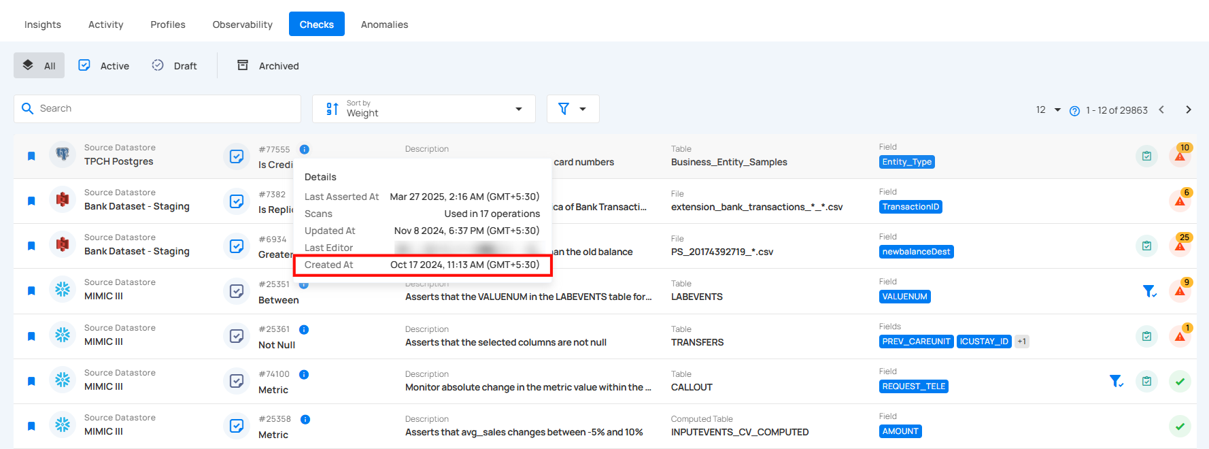Click the newbalanceDest field tag
Viewport: 1209px width, 449px height.
point(916,252)
